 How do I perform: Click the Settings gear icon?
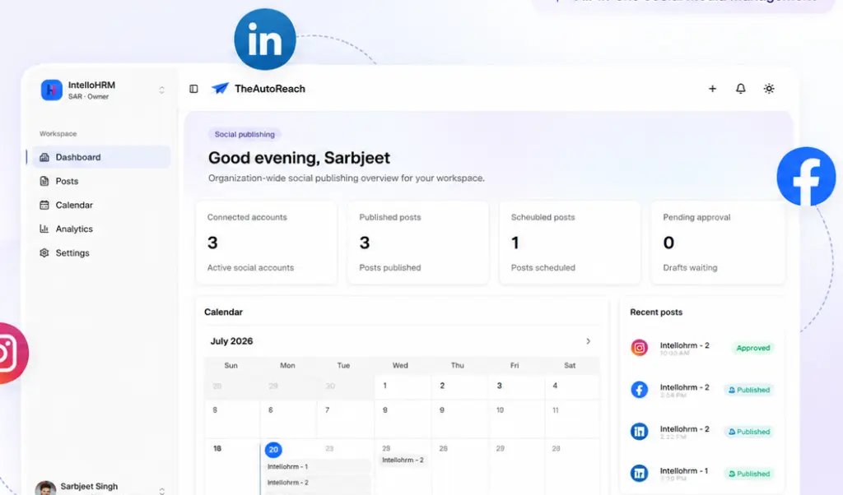(x=44, y=253)
